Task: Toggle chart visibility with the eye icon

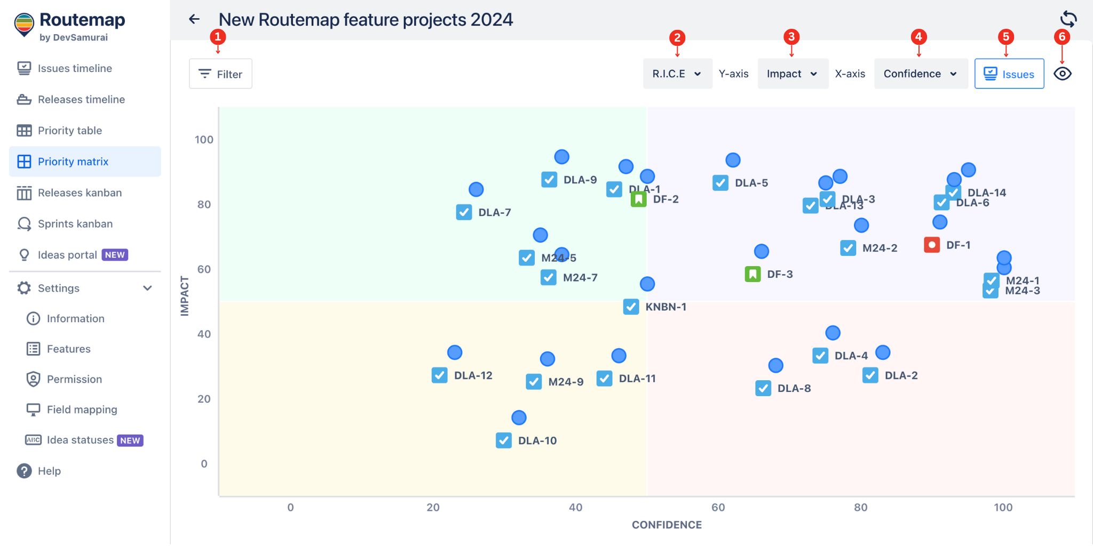Action: pyautogui.click(x=1062, y=74)
